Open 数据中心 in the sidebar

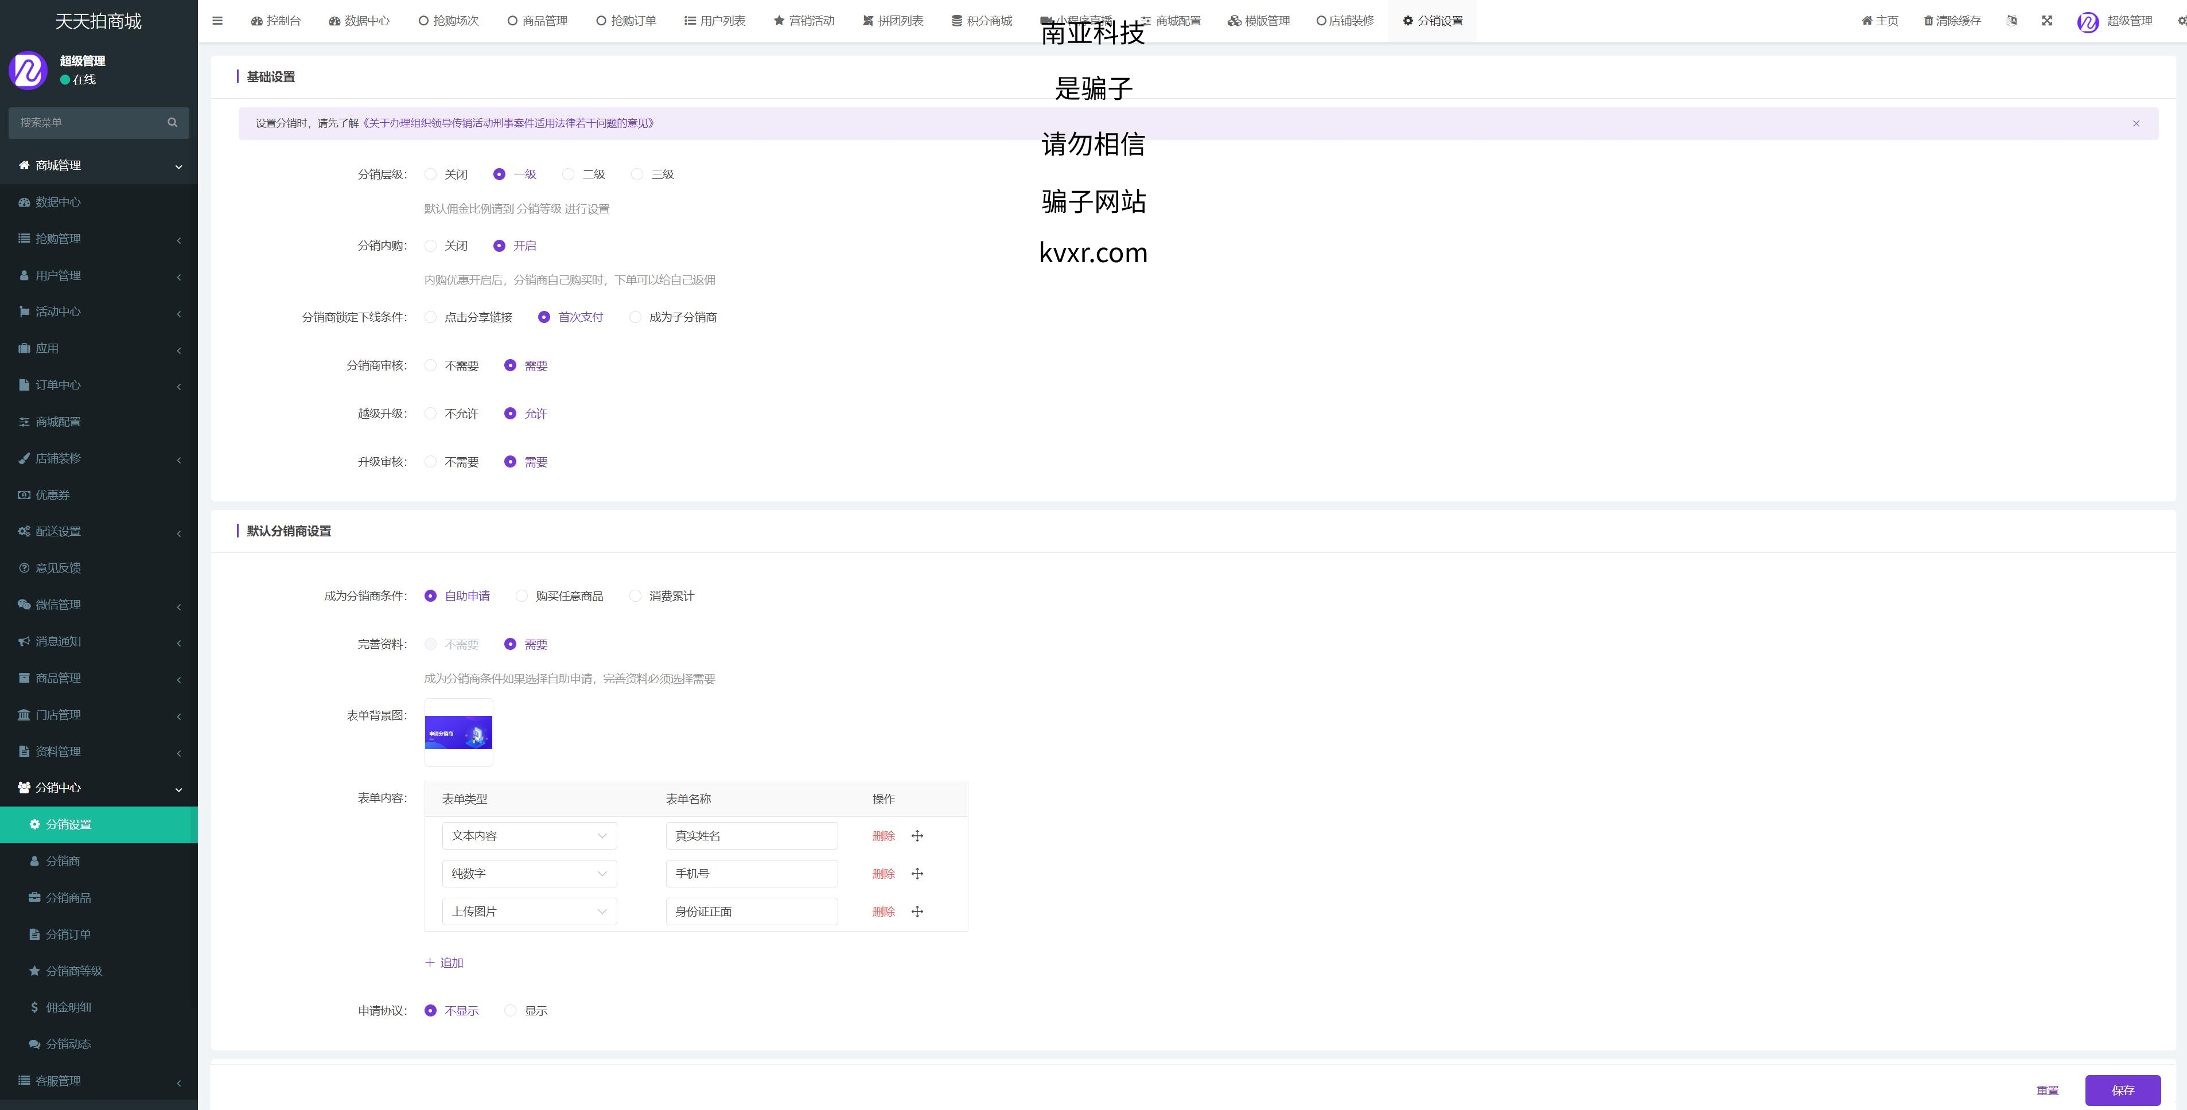click(x=99, y=202)
